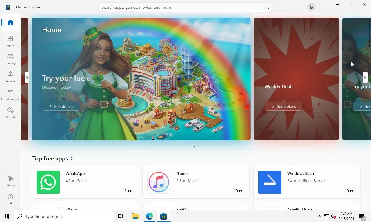Open Task View on taskbar

[121, 216]
